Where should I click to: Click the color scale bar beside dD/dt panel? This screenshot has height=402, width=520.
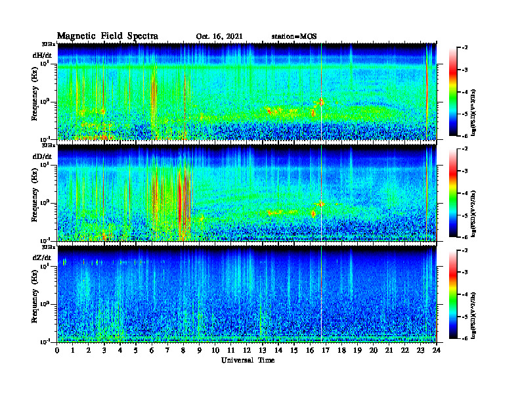453,193
